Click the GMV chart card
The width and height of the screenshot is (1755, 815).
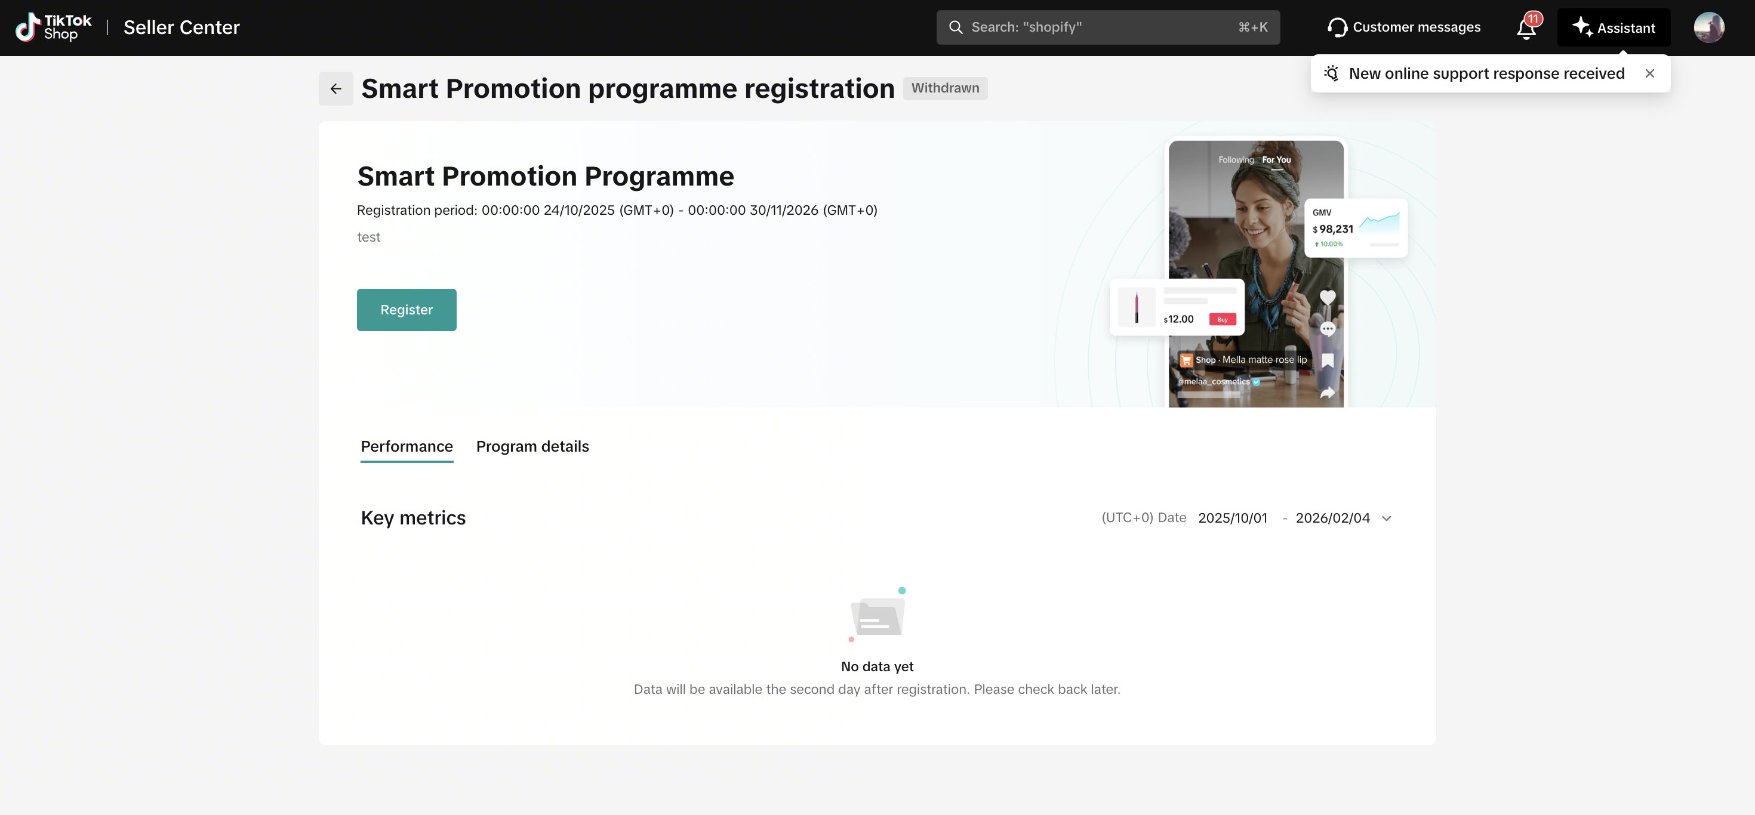(x=1355, y=228)
